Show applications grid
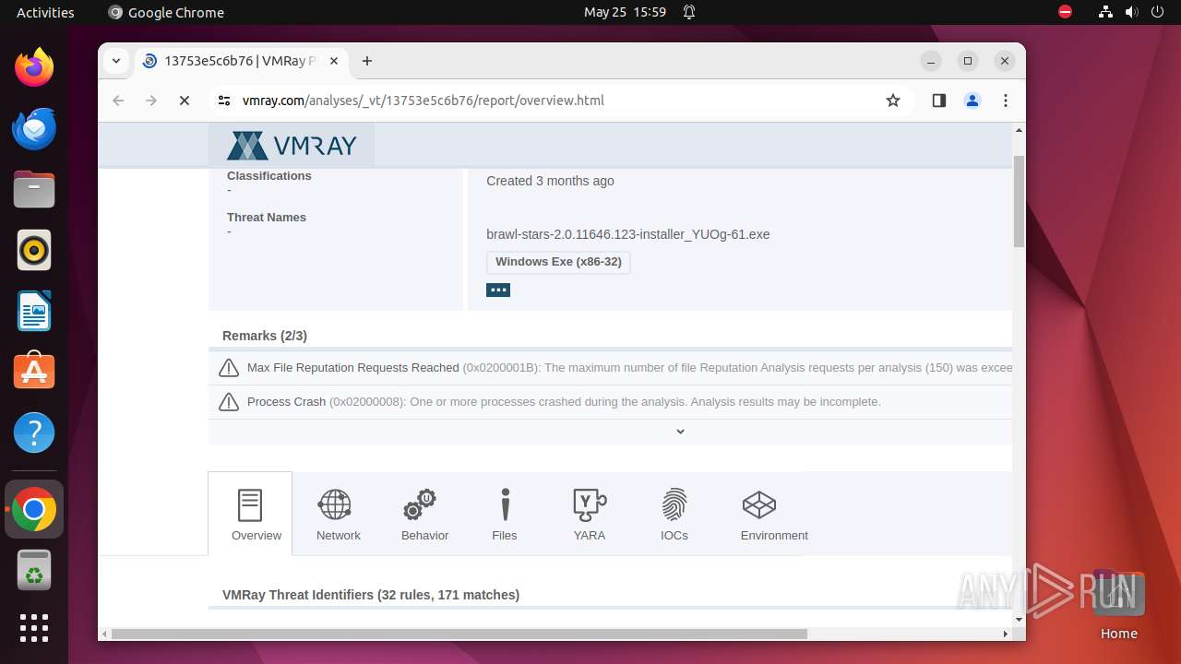 [x=34, y=628]
